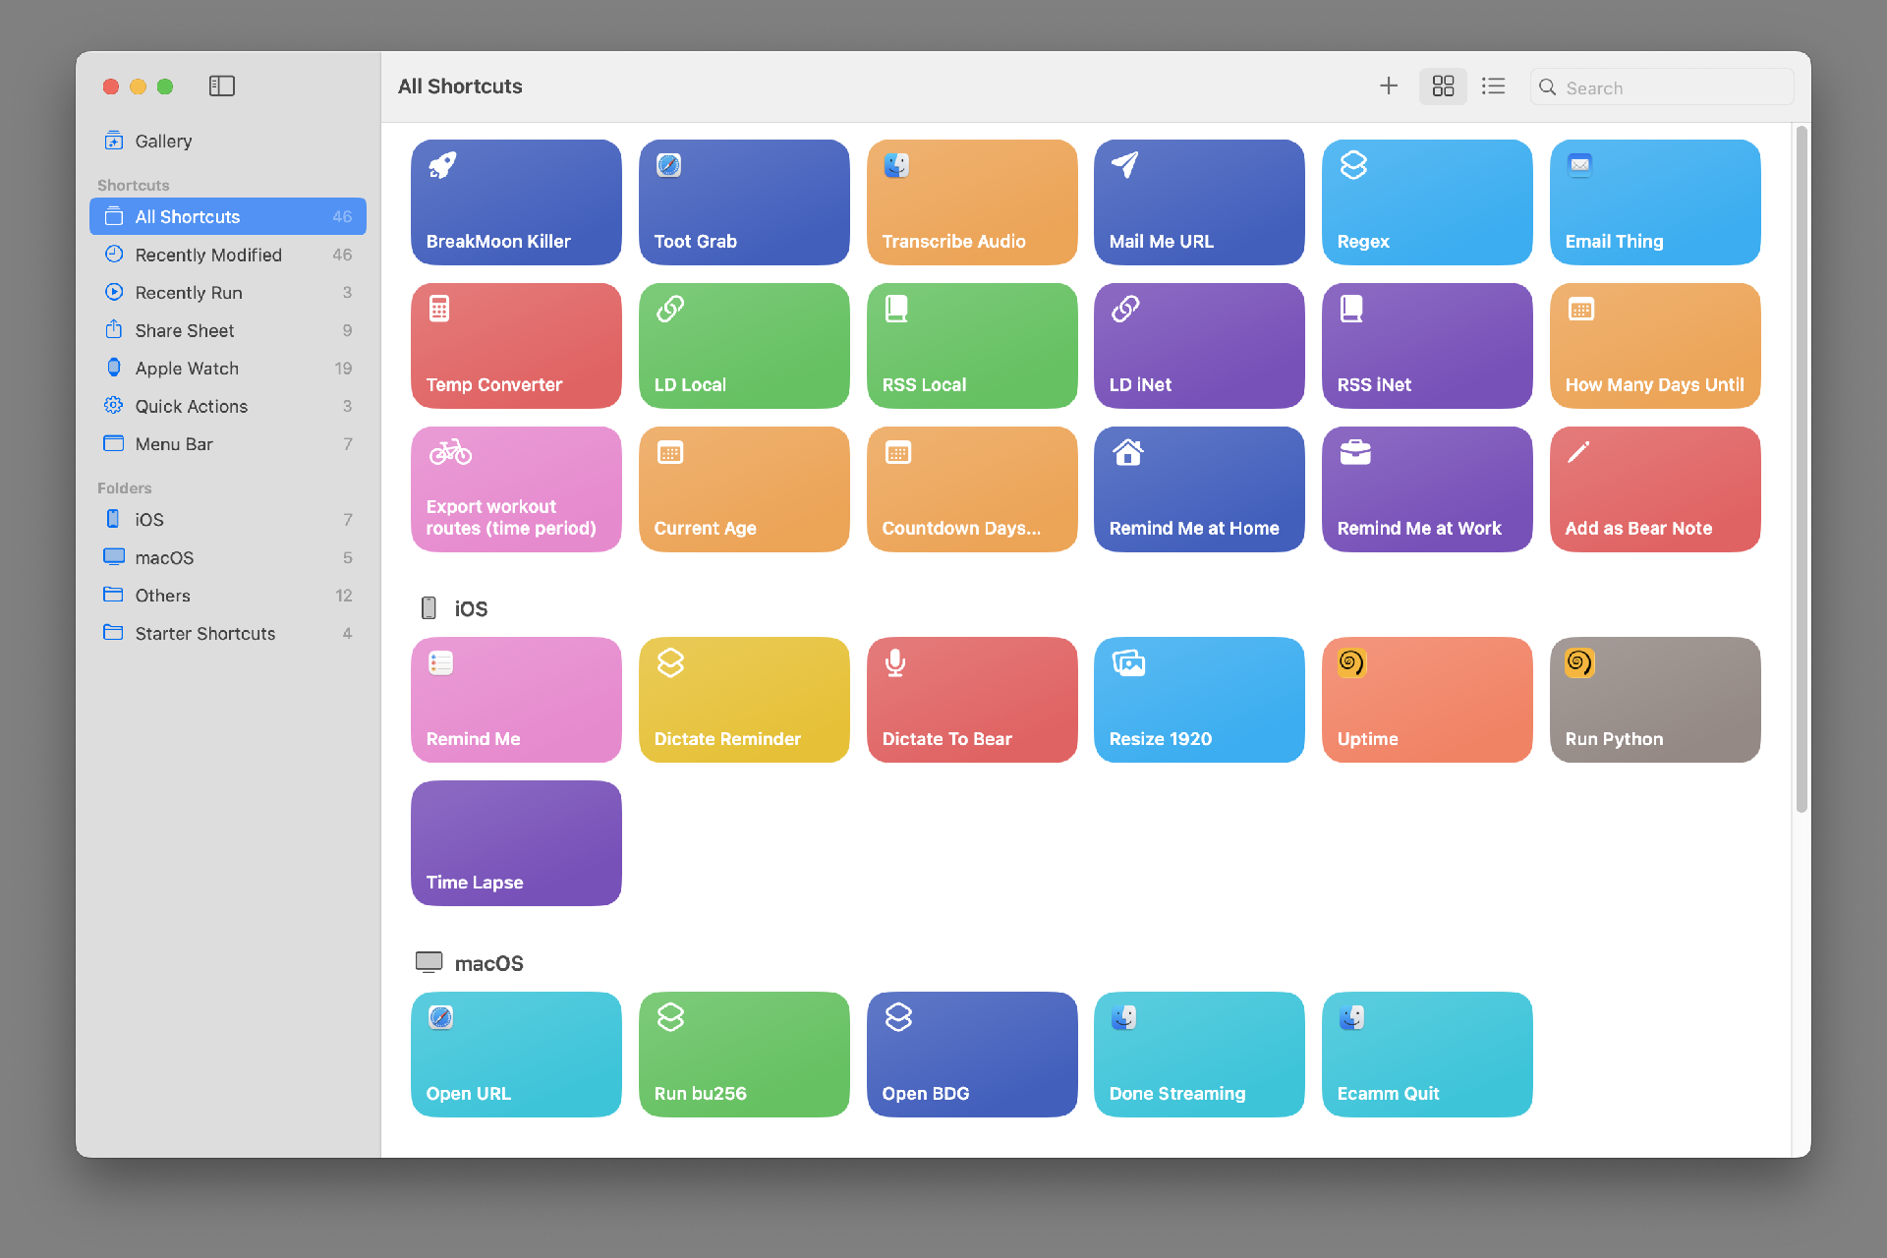1887x1258 pixels.
Task: Select the Temp Converter shortcut
Action: coord(516,345)
